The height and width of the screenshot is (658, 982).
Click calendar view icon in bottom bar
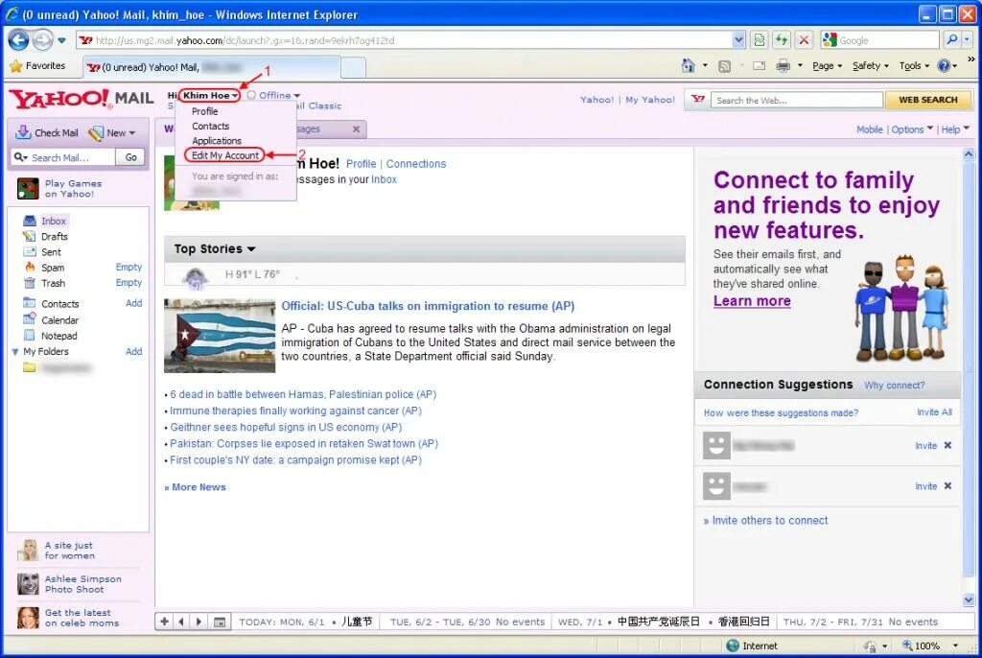point(220,622)
